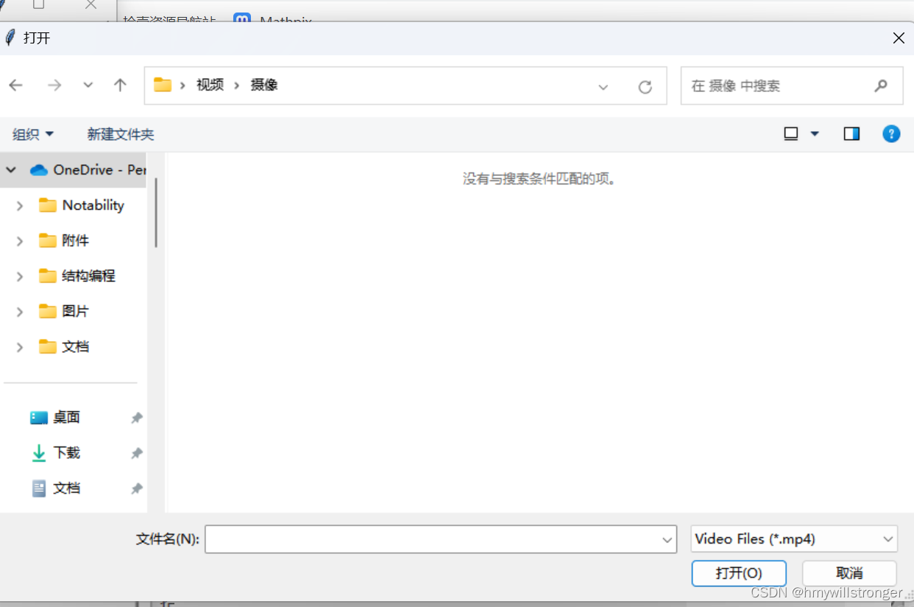Screen dimensions: 914x607
Task: Open the 组织 menu
Action: click(33, 133)
